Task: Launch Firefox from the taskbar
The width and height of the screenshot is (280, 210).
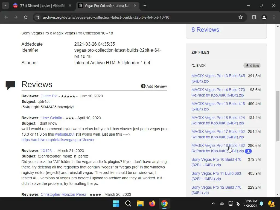Action: [152, 203]
